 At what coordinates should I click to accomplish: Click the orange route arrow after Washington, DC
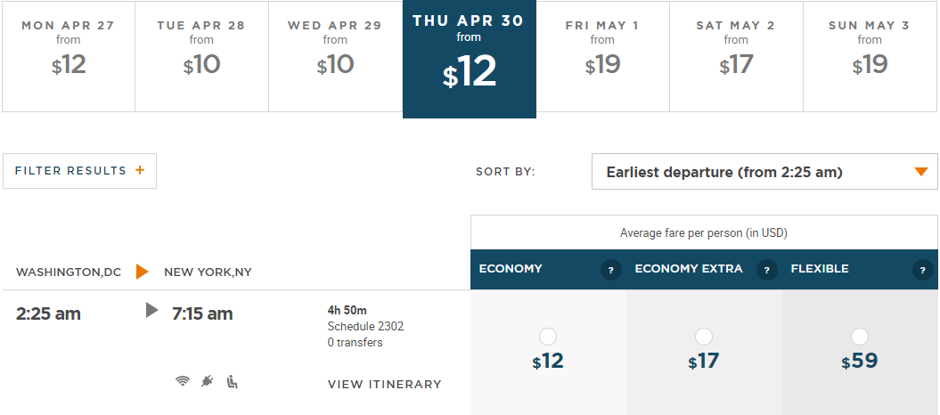click(143, 272)
